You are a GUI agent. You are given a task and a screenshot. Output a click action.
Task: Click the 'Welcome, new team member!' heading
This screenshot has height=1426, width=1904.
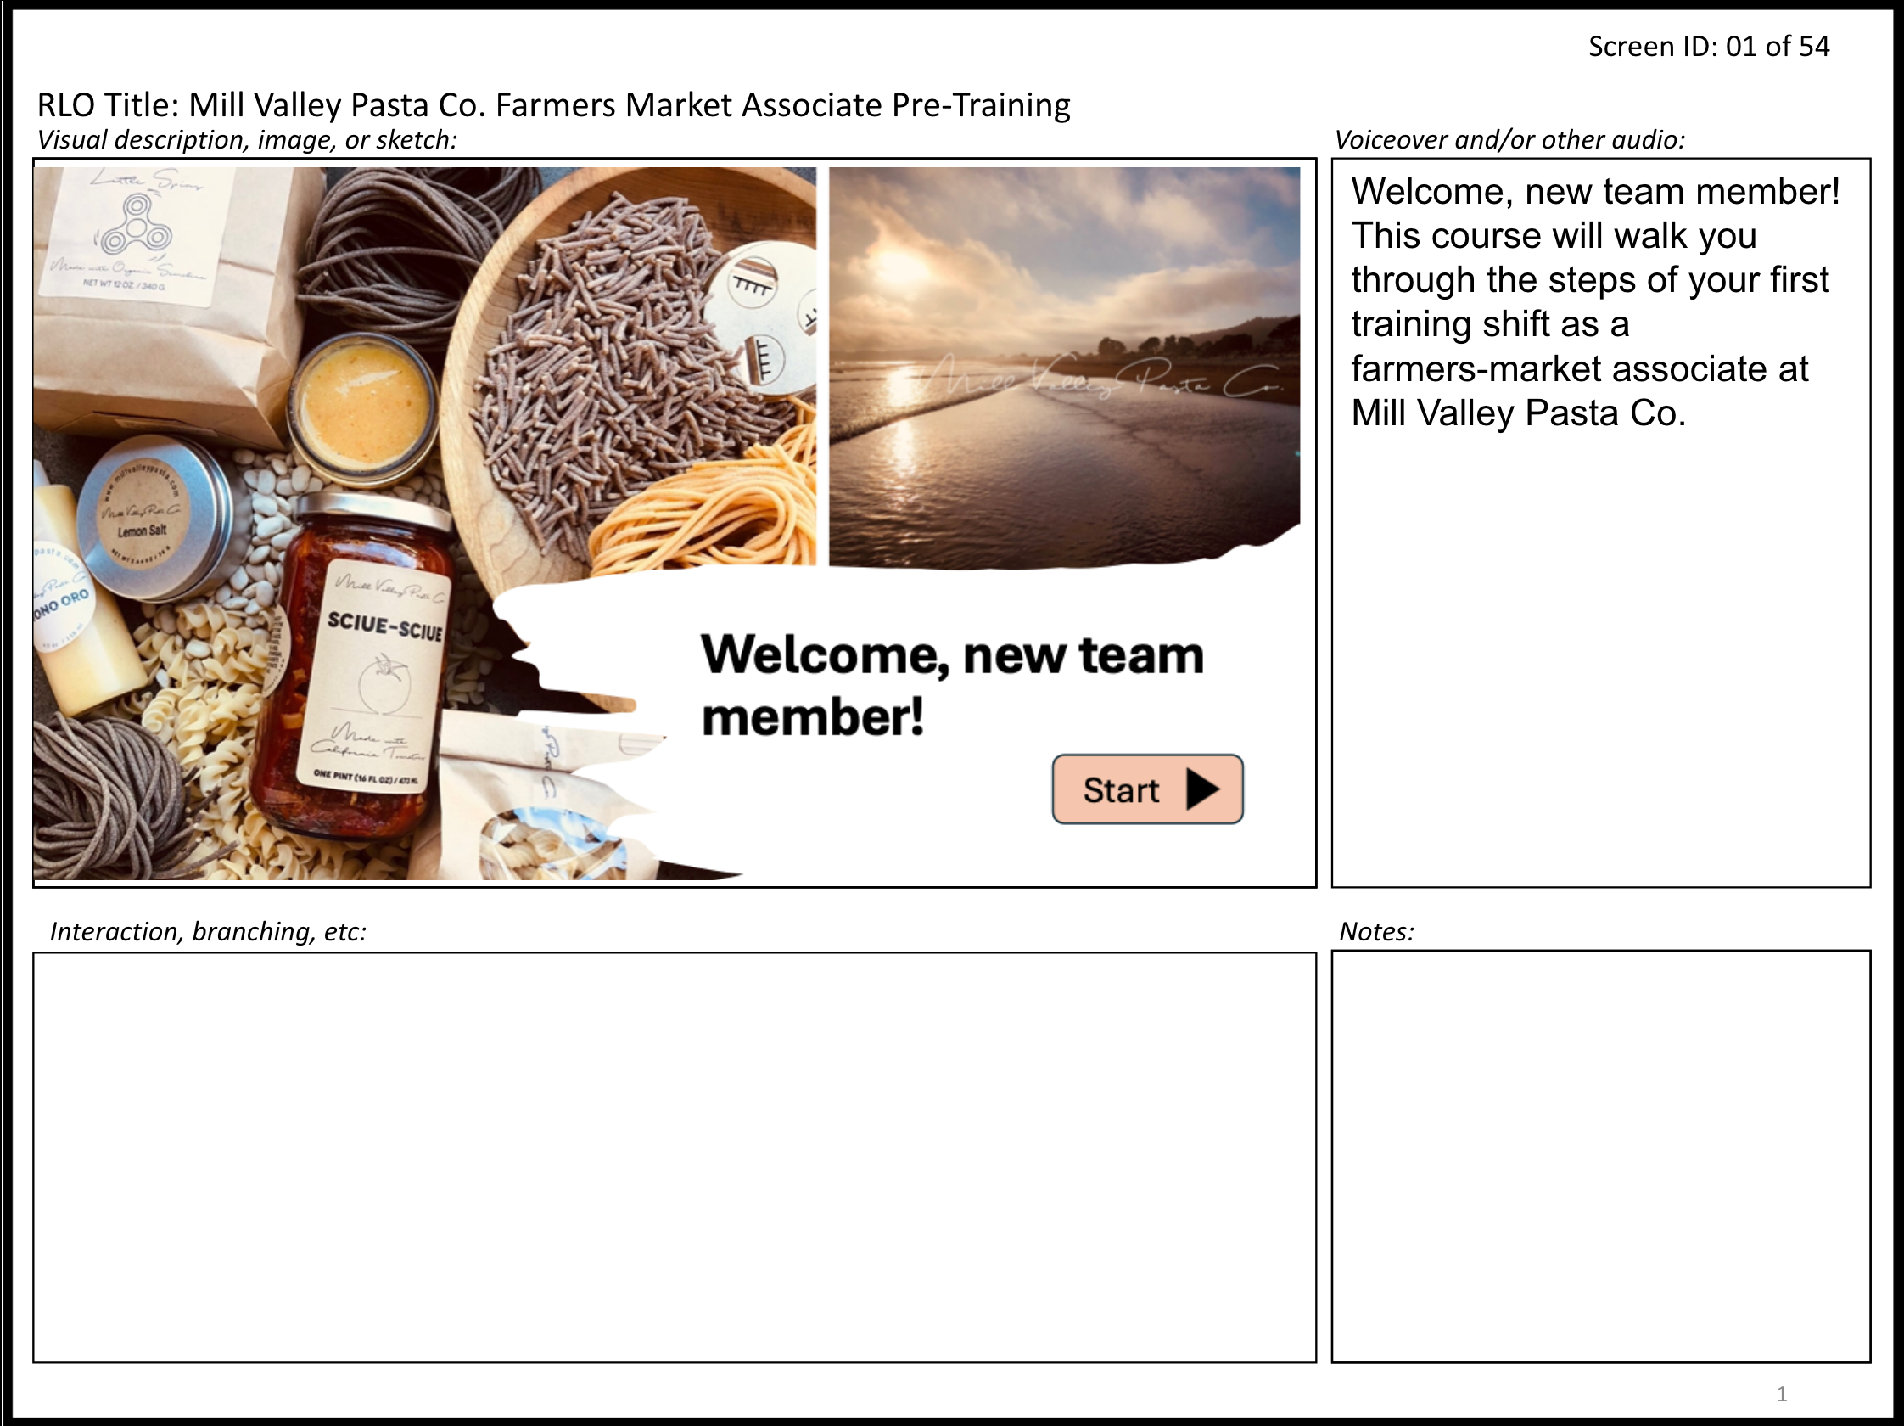(951, 686)
